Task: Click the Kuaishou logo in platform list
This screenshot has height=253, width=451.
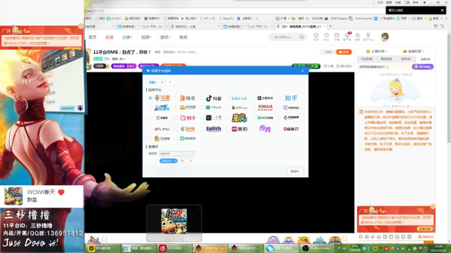Action: coord(188,98)
